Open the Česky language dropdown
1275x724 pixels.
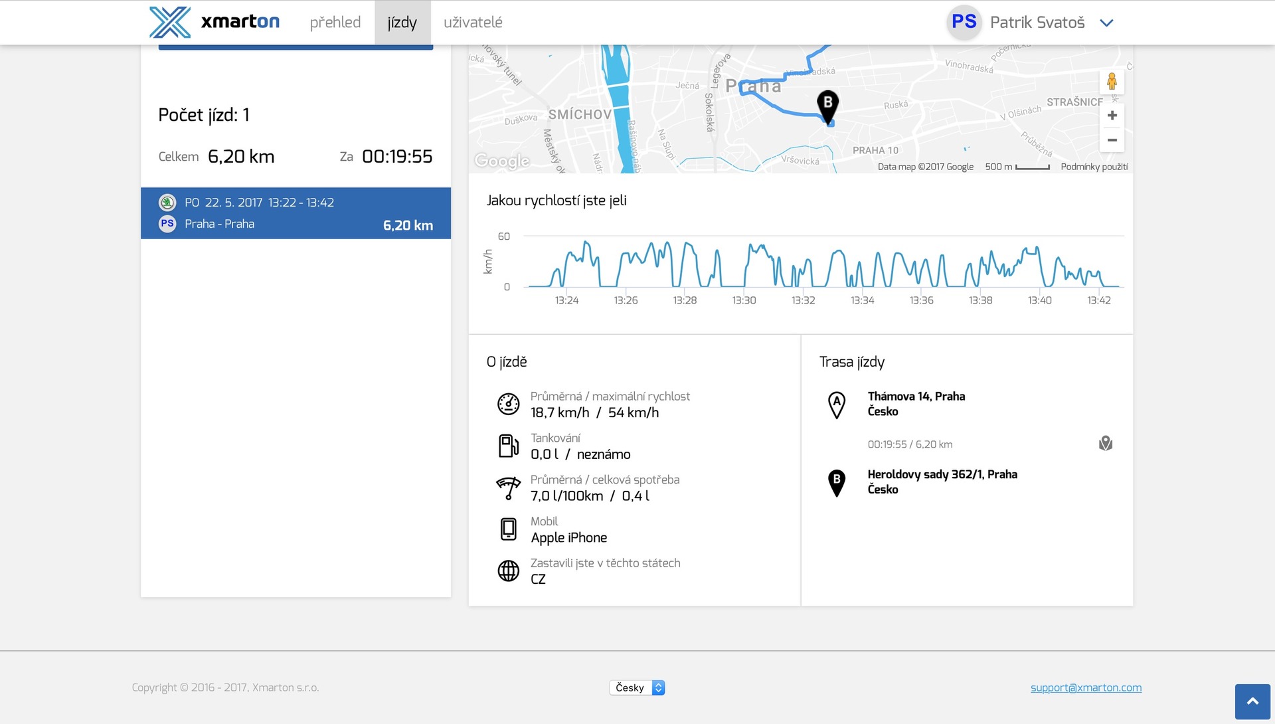[636, 687]
